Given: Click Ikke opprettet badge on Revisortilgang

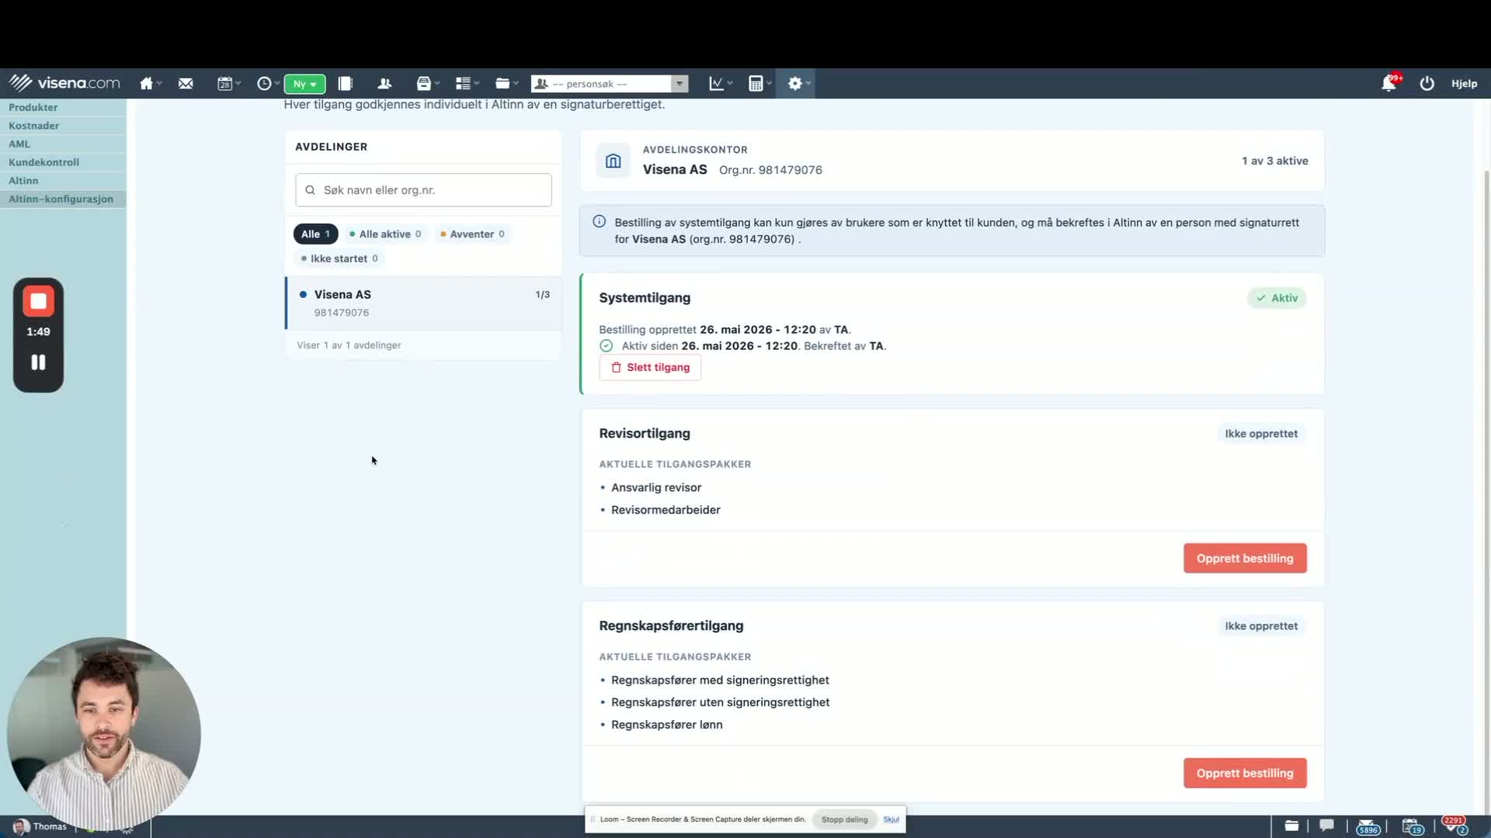Looking at the screenshot, I should pyautogui.click(x=1261, y=434).
